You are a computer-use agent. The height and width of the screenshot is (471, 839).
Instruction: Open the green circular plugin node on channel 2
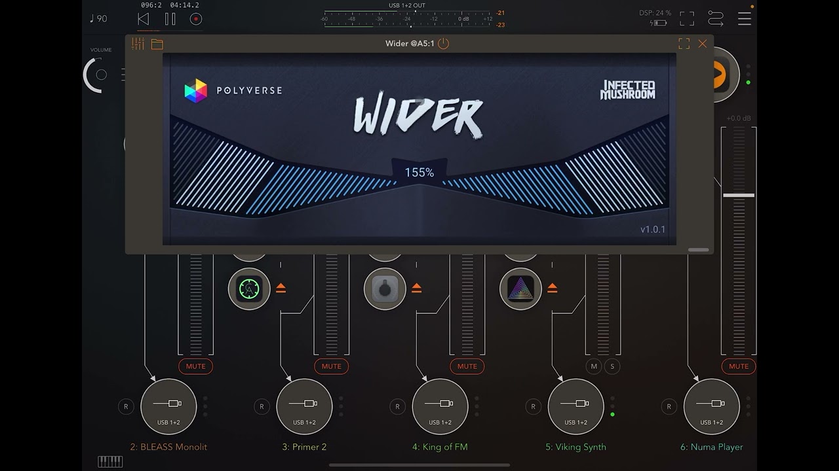pos(249,288)
